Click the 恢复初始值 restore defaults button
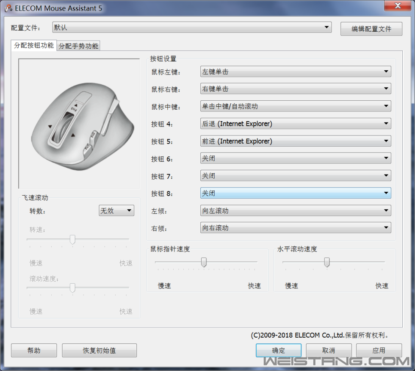 point(99,350)
